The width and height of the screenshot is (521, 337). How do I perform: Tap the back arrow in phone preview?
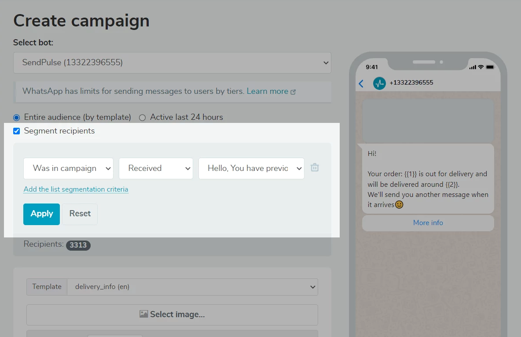361,83
